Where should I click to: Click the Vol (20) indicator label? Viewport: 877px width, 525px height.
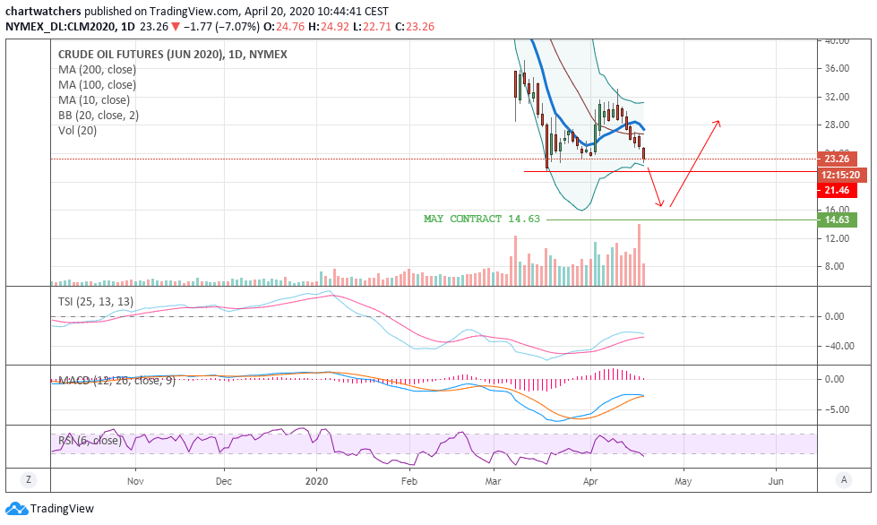[x=77, y=130]
